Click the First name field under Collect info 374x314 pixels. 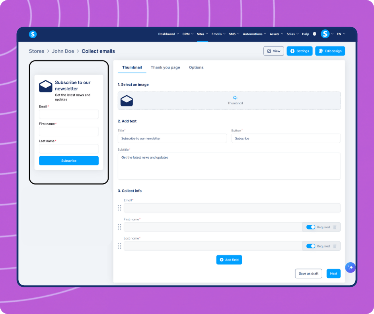click(213, 227)
